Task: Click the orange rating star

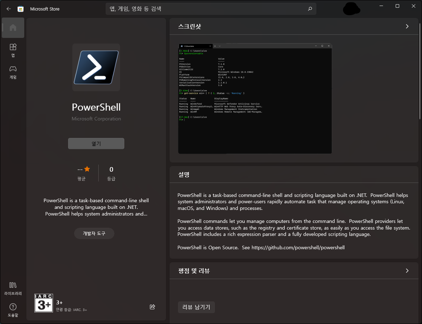Action: [87, 169]
